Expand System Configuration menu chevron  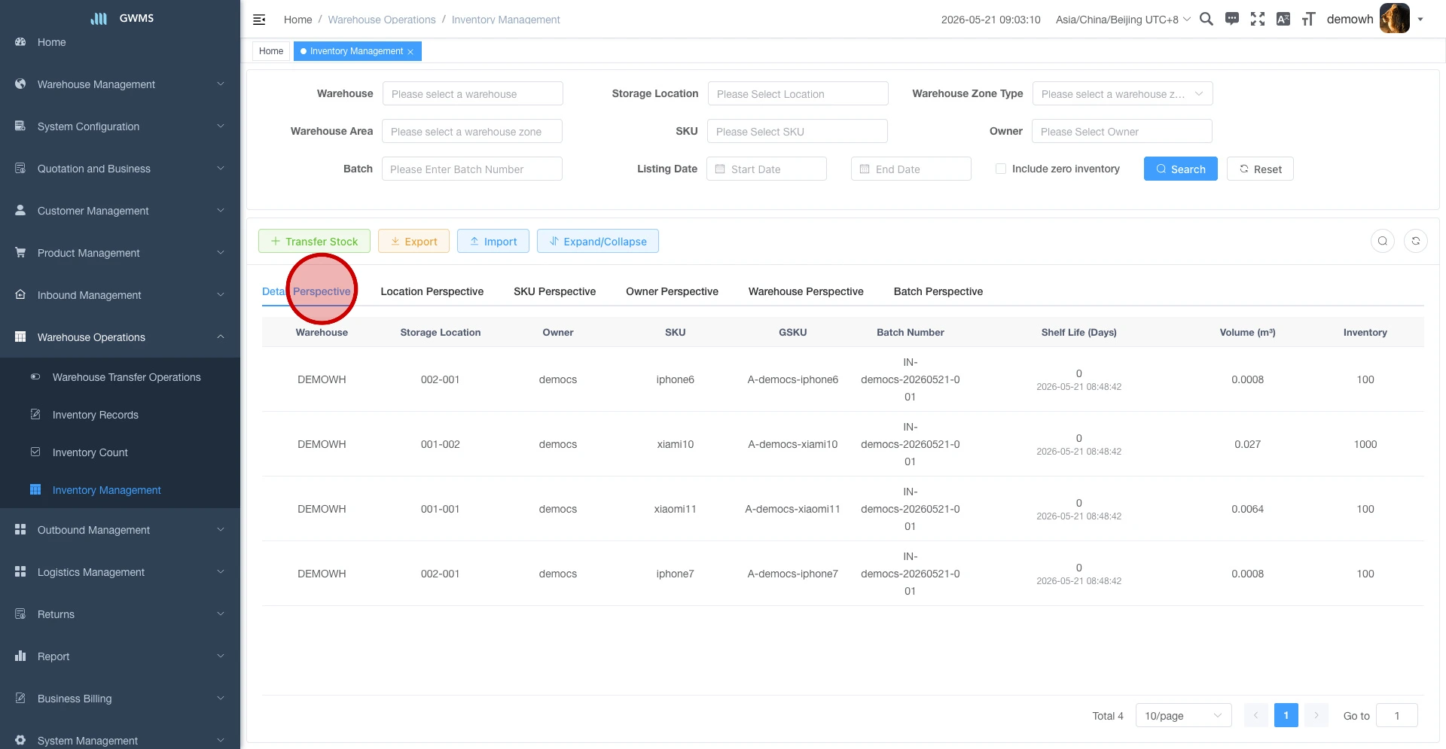tap(221, 126)
